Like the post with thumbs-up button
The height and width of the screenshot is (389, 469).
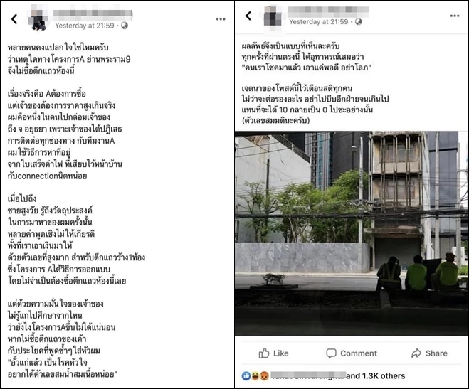coord(273,353)
